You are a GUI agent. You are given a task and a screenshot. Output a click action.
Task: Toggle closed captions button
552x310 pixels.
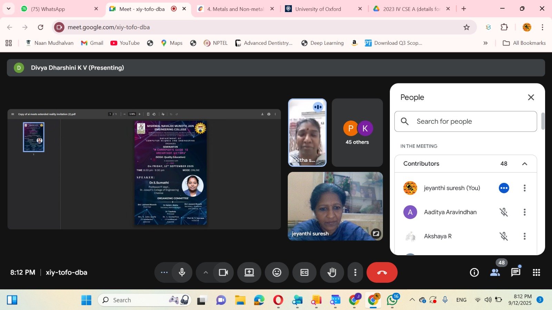pos(304,272)
